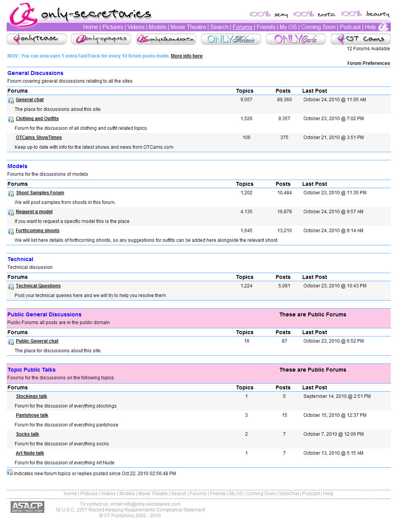Click the footer Forums link
The width and height of the screenshot is (397, 518).
198,494
